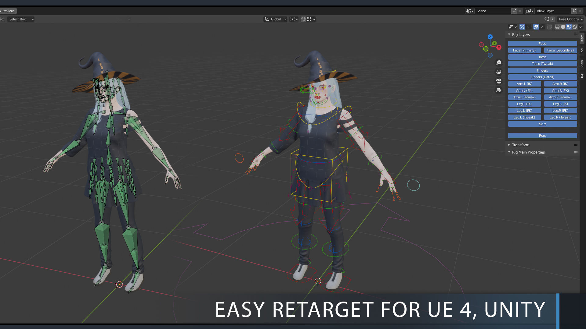Switch to the View sidebar tab
The height and width of the screenshot is (329, 586).
click(582, 63)
